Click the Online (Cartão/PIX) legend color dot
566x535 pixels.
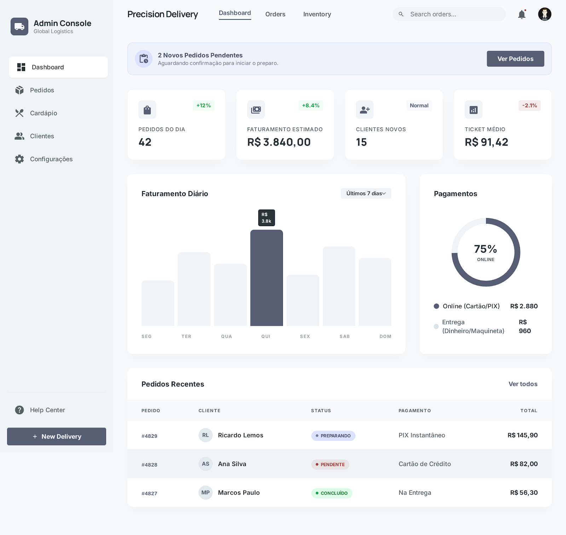click(x=437, y=306)
